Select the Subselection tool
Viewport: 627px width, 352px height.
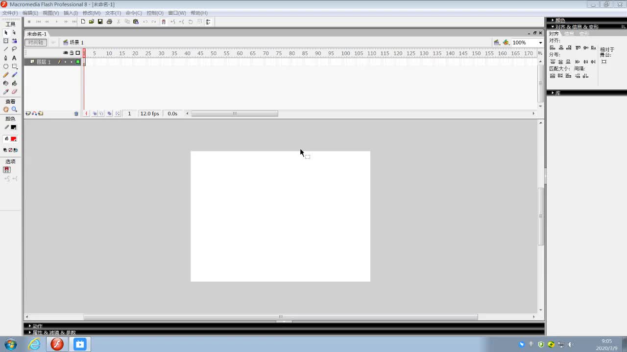[14, 32]
